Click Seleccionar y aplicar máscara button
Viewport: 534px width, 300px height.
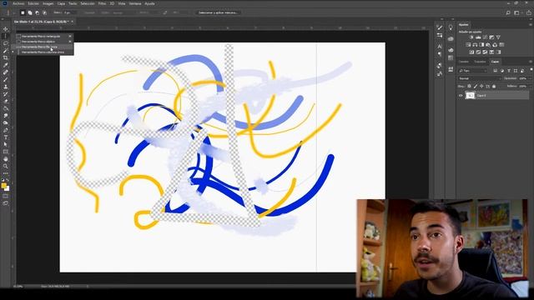point(218,13)
